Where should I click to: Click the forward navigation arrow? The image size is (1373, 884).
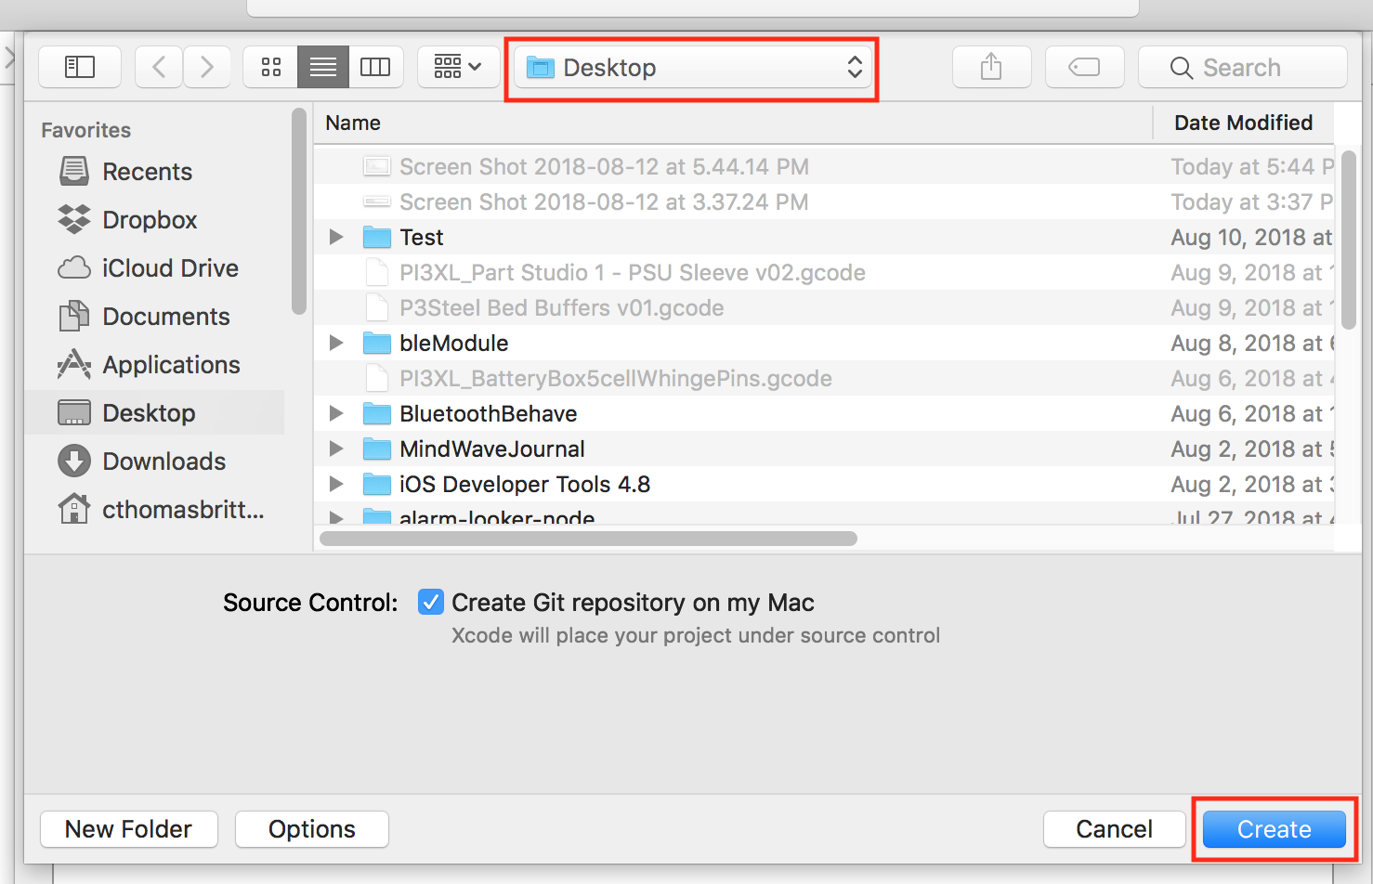pos(206,66)
